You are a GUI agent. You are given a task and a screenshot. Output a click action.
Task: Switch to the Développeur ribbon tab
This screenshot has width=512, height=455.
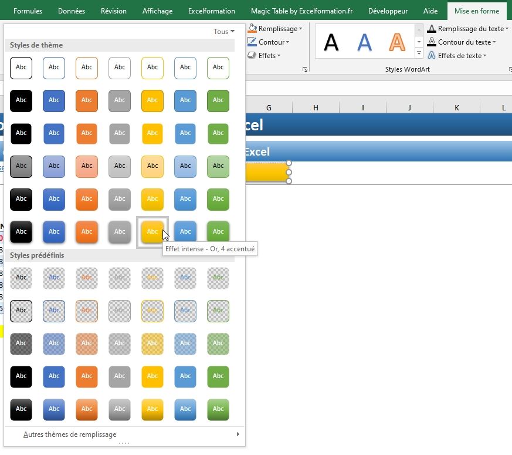coord(388,11)
